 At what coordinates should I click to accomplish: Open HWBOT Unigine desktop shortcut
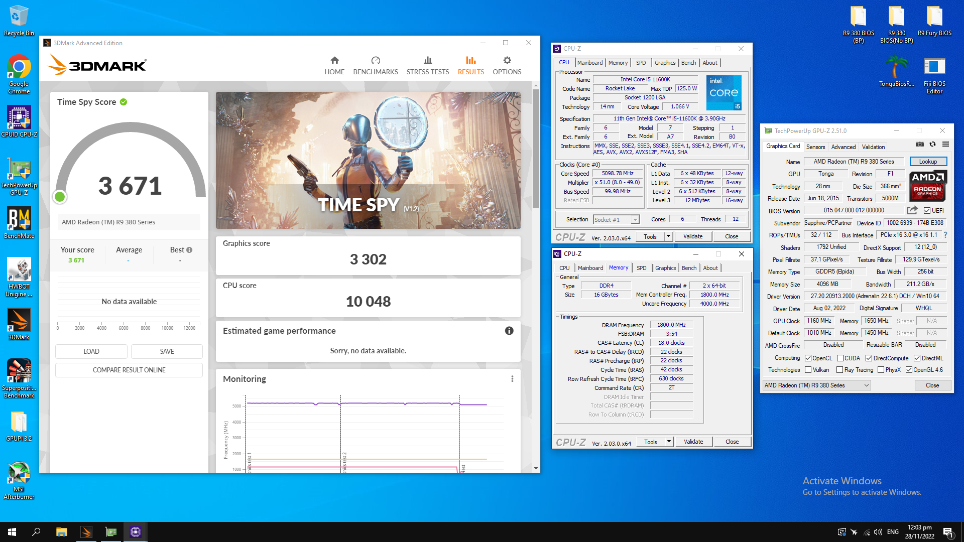coord(19,277)
